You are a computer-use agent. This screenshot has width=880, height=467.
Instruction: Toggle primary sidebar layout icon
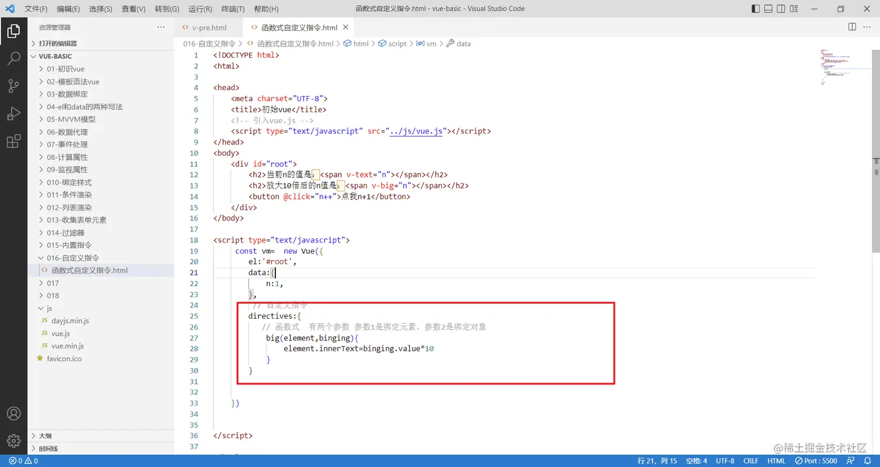pyautogui.click(x=755, y=9)
